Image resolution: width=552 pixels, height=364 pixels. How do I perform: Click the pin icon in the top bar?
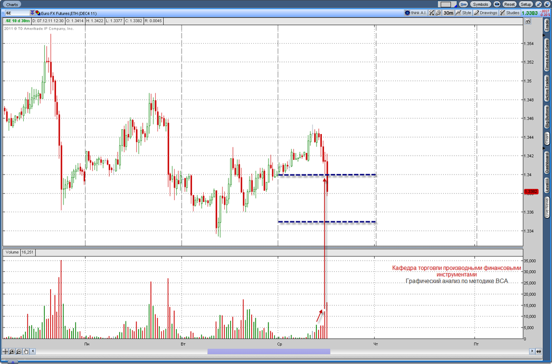click(x=539, y=4)
